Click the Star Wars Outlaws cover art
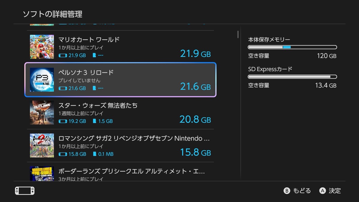The width and height of the screenshot is (359, 202). (x=42, y=113)
